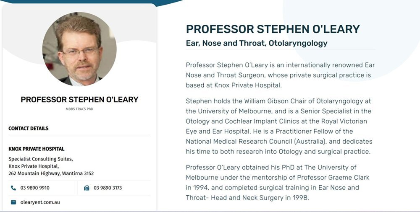Click the phone icon beside 03 9890 9910
The height and width of the screenshot is (212, 420).
[13, 188]
